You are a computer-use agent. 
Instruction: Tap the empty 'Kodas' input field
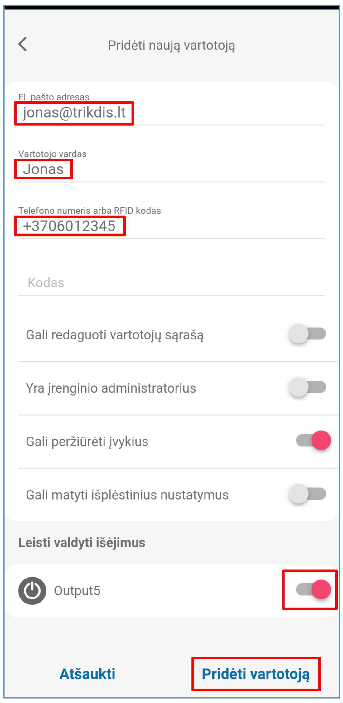click(x=171, y=283)
